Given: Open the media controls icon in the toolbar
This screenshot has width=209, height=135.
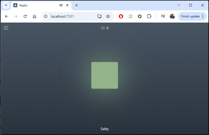Looking at the screenshot, I should [x=163, y=16].
